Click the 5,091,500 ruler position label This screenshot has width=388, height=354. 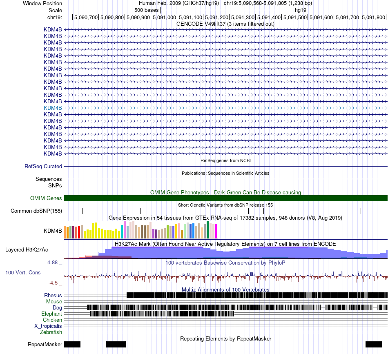tap(295, 17)
